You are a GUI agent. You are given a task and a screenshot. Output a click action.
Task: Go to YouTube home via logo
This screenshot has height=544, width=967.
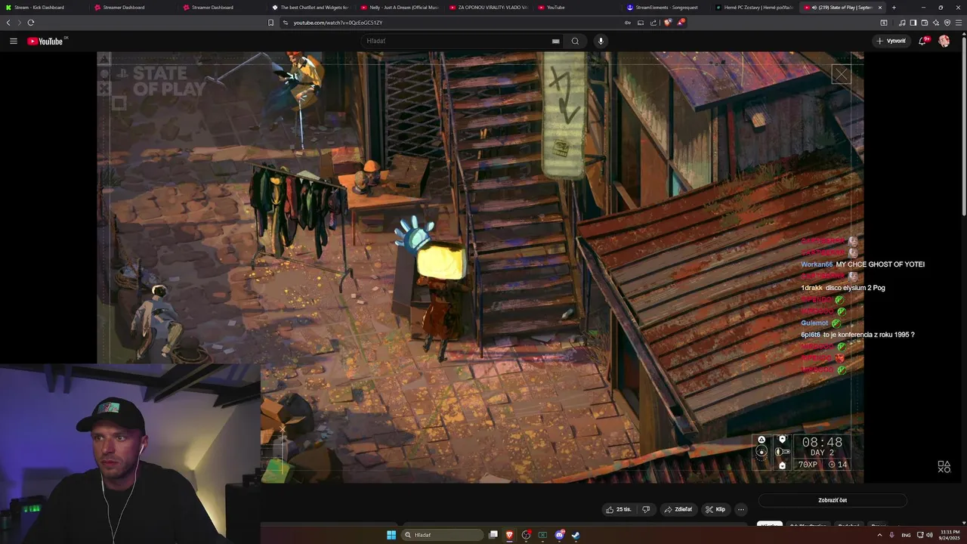point(45,41)
